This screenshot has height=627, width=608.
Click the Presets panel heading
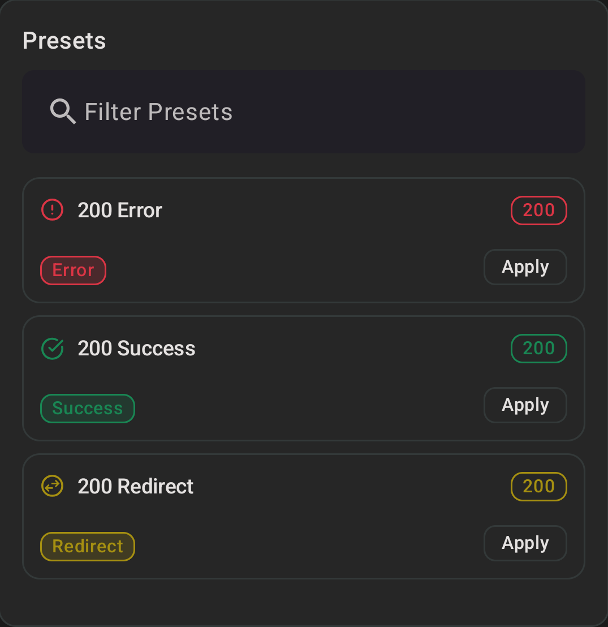(x=64, y=40)
